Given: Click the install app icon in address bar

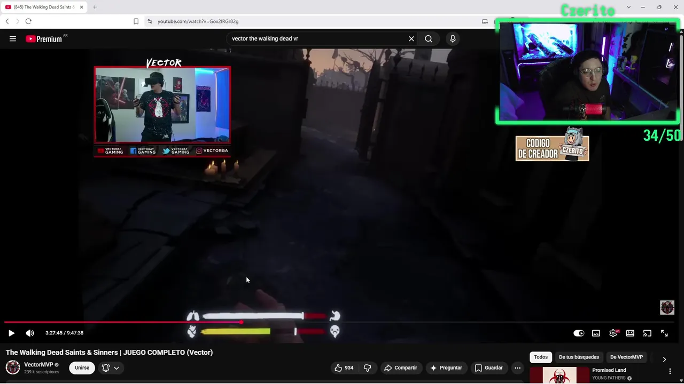Looking at the screenshot, I should (x=485, y=21).
